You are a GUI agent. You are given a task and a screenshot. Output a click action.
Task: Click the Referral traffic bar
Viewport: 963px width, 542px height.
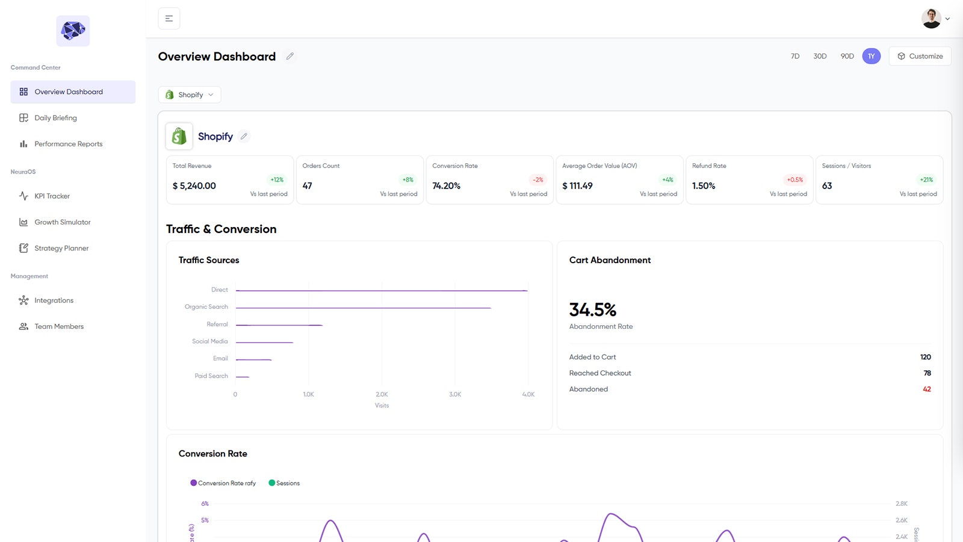coord(279,325)
